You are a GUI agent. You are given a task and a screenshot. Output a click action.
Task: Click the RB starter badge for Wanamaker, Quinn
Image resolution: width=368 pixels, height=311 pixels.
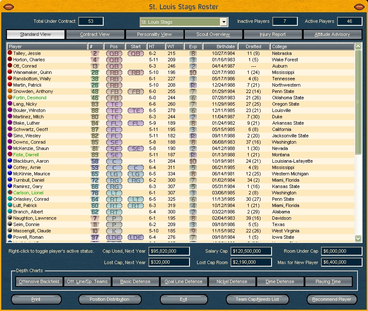[135, 73]
